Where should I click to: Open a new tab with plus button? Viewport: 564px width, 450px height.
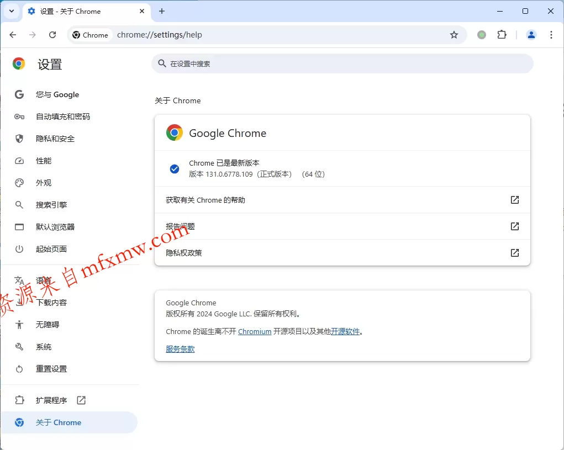click(x=162, y=11)
